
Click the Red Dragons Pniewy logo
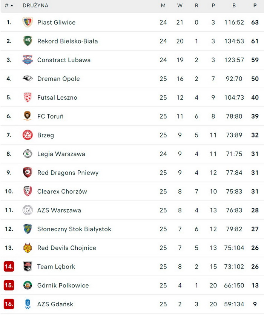[28, 173]
